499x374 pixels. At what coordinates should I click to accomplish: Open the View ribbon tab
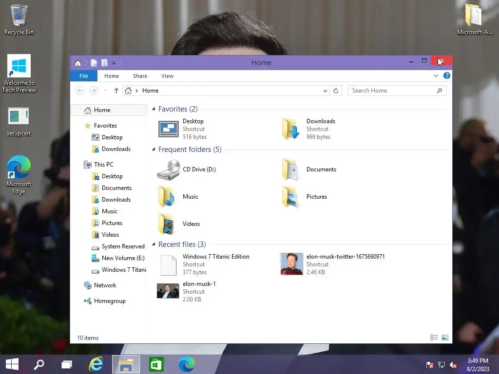coord(167,76)
